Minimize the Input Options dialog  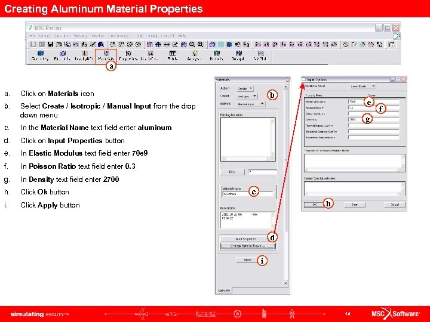pos(392,79)
